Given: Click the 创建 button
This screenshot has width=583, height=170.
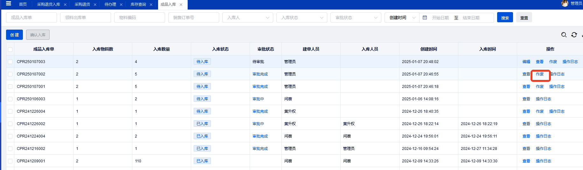Looking at the screenshot, I should [14, 35].
